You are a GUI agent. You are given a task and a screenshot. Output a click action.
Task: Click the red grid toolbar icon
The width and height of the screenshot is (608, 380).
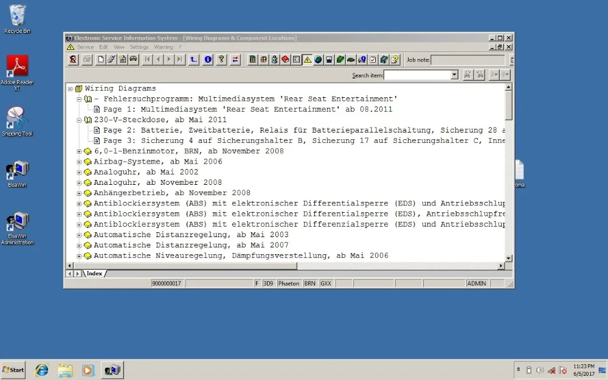[264, 60]
